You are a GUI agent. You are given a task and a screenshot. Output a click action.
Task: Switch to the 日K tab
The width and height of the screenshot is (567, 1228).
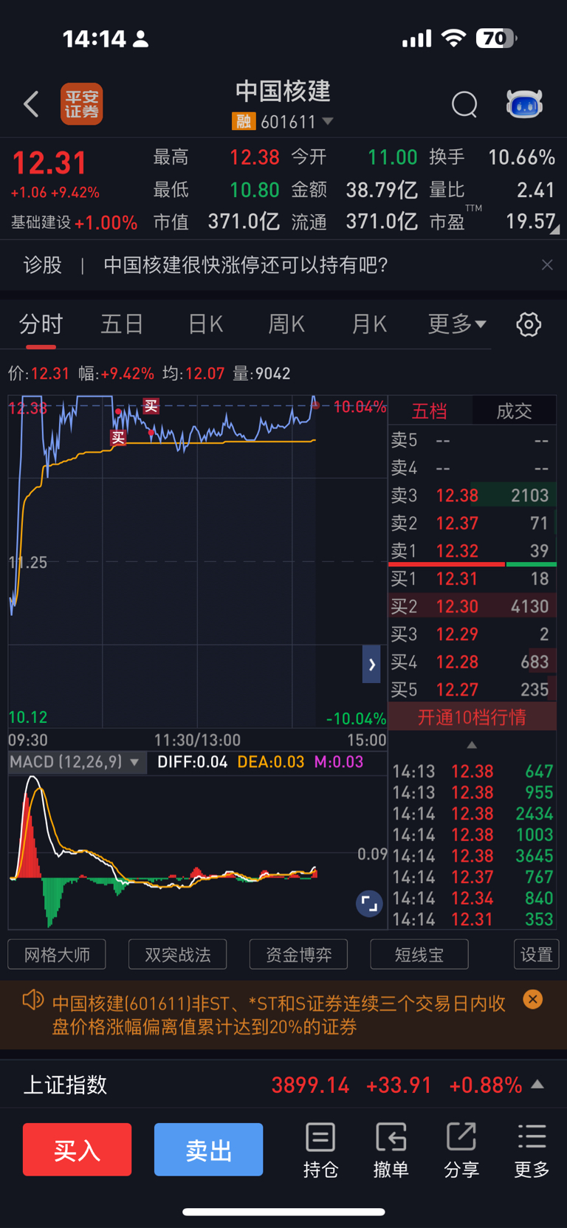(x=205, y=324)
